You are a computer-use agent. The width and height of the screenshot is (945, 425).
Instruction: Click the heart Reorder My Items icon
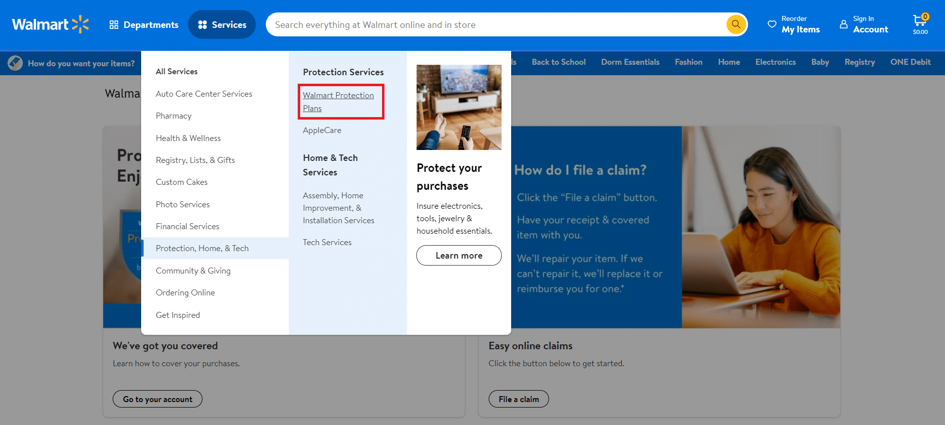772,24
